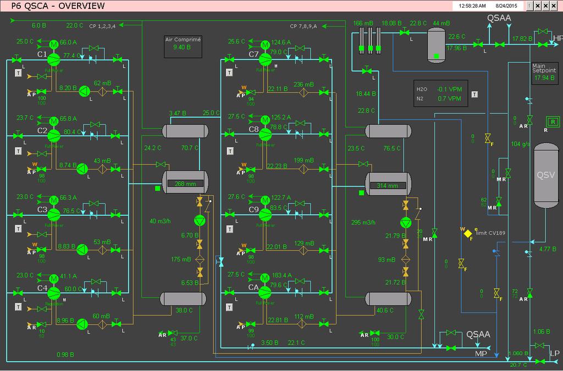
Task: Click the CA compressor symbol
Action: pyautogui.click(x=264, y=292)
